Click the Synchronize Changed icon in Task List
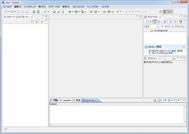 pyautogui.click(x=181, y=21)
